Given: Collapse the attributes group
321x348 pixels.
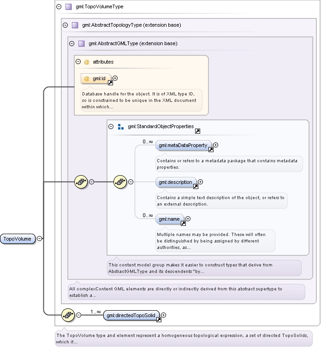Looking at the screenshot, I should [78, 61].
